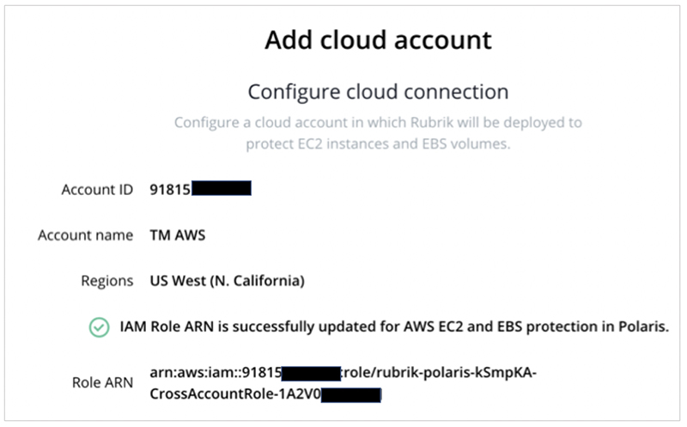Click the IAM Role ARN success message
The width and height of the screenshot is (687, 427).
[x=394, y=326]
